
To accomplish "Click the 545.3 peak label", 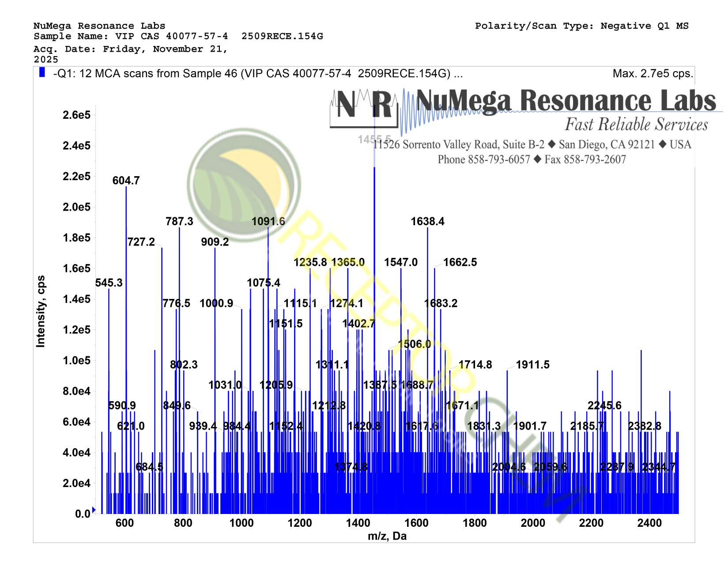I will click(x=109, y=283).
